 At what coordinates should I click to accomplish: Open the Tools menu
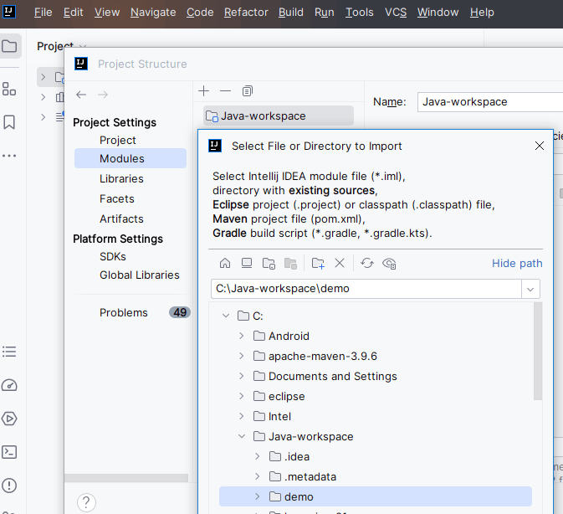pos(360,13)
